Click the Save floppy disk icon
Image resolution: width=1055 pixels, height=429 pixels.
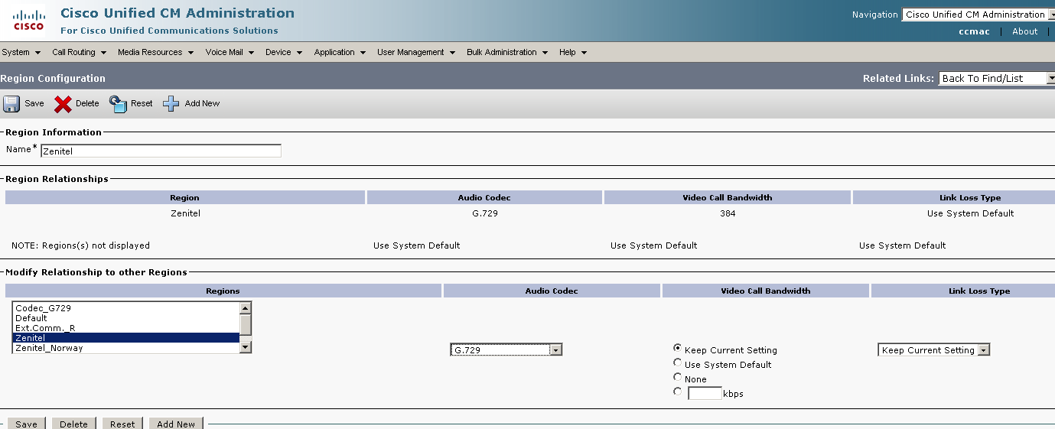(x=12, y=104)
